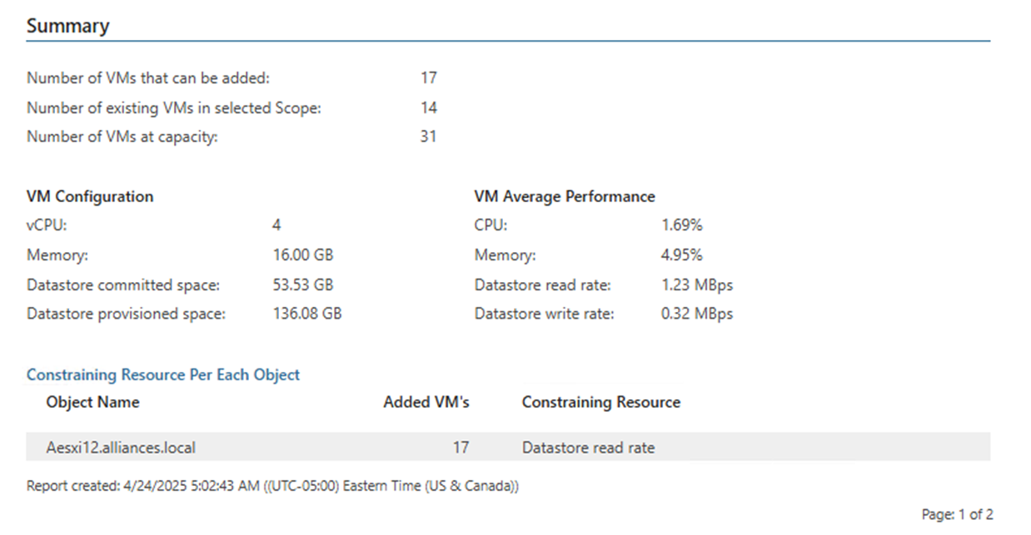Click the Summary section heading
Image resolution: width=1031 pixels, height=535 pixels.
[67, 26]
